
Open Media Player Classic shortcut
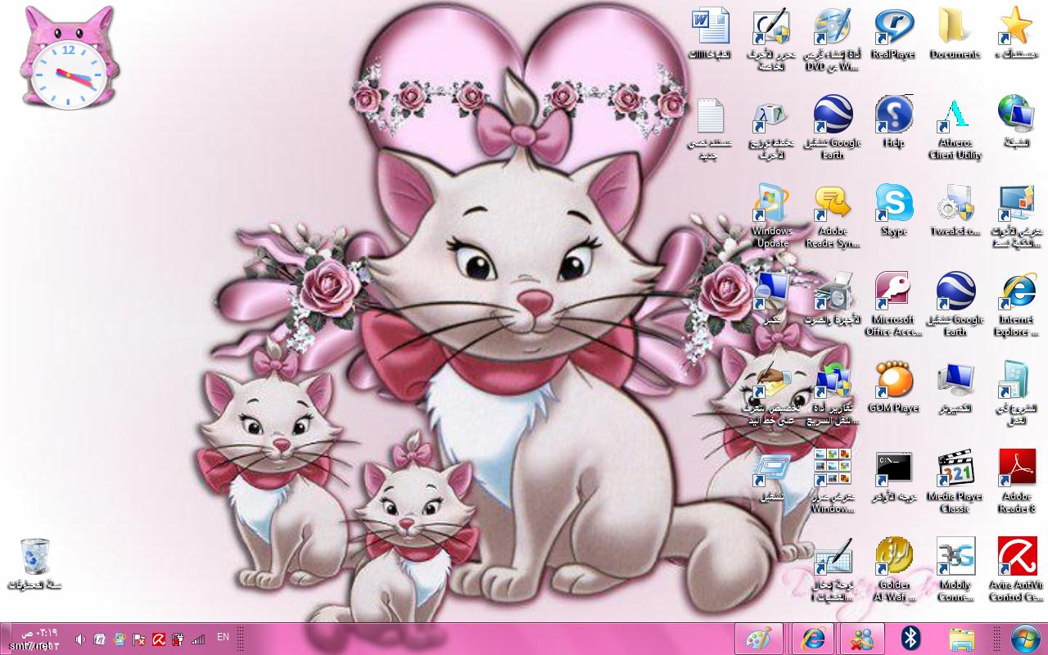pos(955,481)
